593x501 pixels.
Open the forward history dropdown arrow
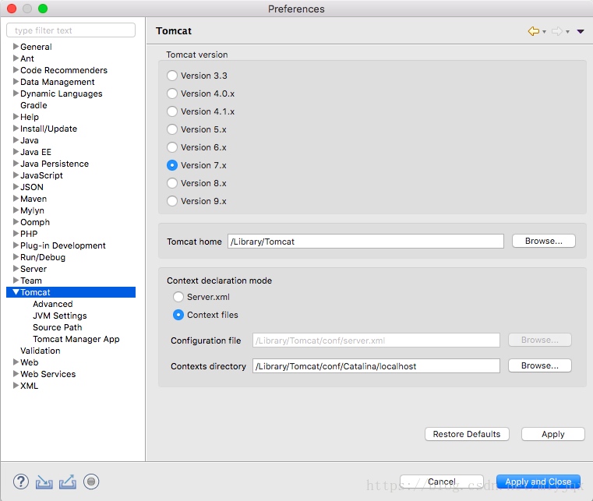[x=567, y=32]
